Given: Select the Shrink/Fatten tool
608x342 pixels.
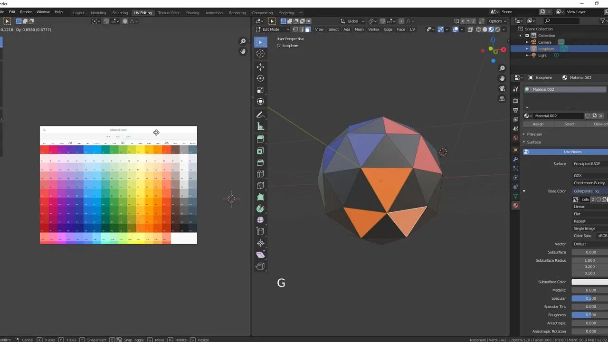Looking at the screenshot, I should (x=260, y=243).
